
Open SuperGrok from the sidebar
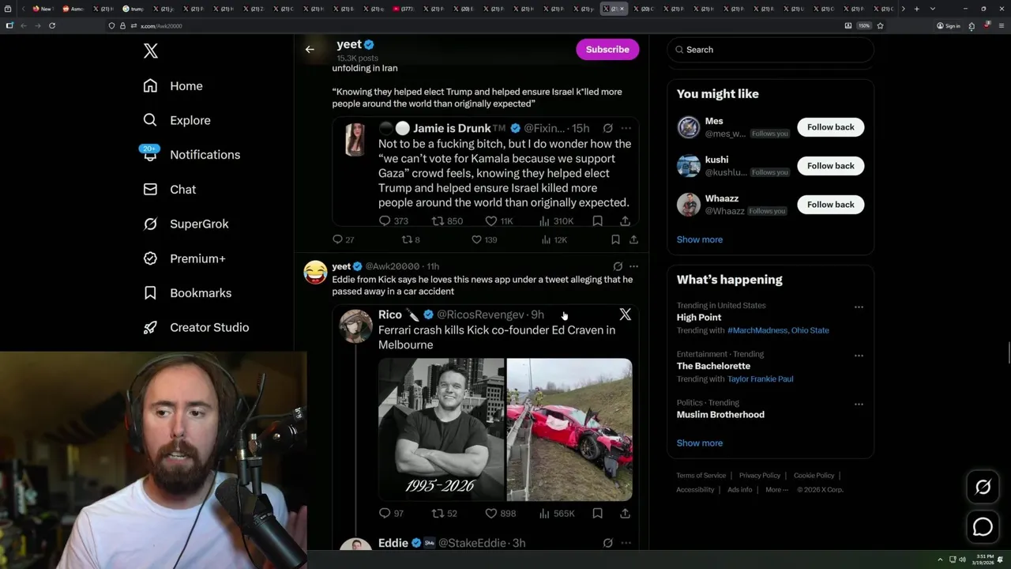coord(186,224)
